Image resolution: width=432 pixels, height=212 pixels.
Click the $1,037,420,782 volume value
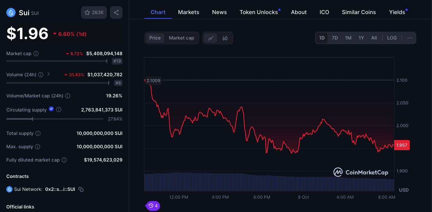tap(105, 75)
